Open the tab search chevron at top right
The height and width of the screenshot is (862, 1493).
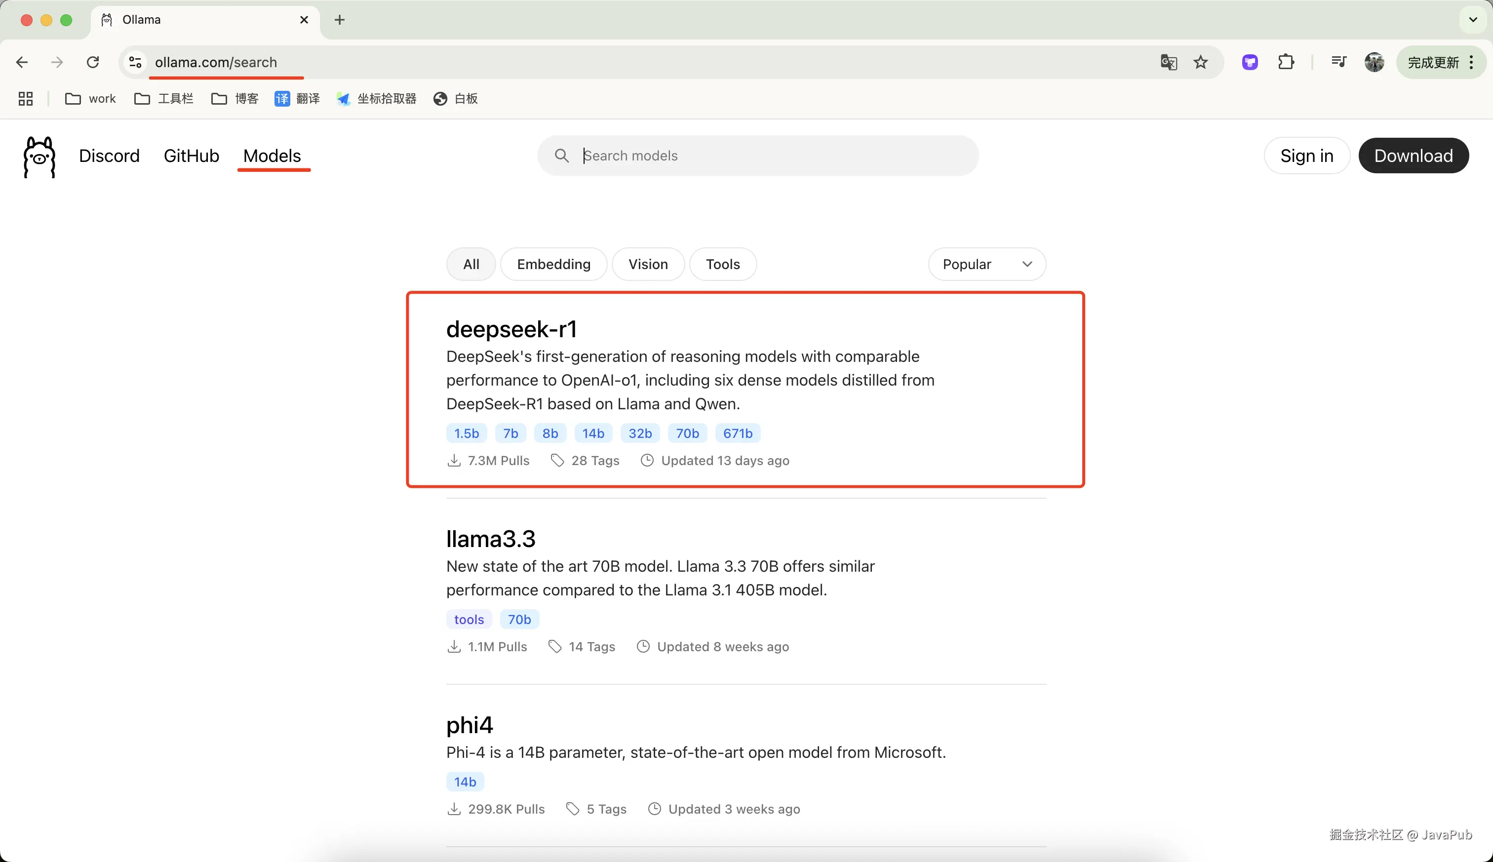click(1473, 20)
